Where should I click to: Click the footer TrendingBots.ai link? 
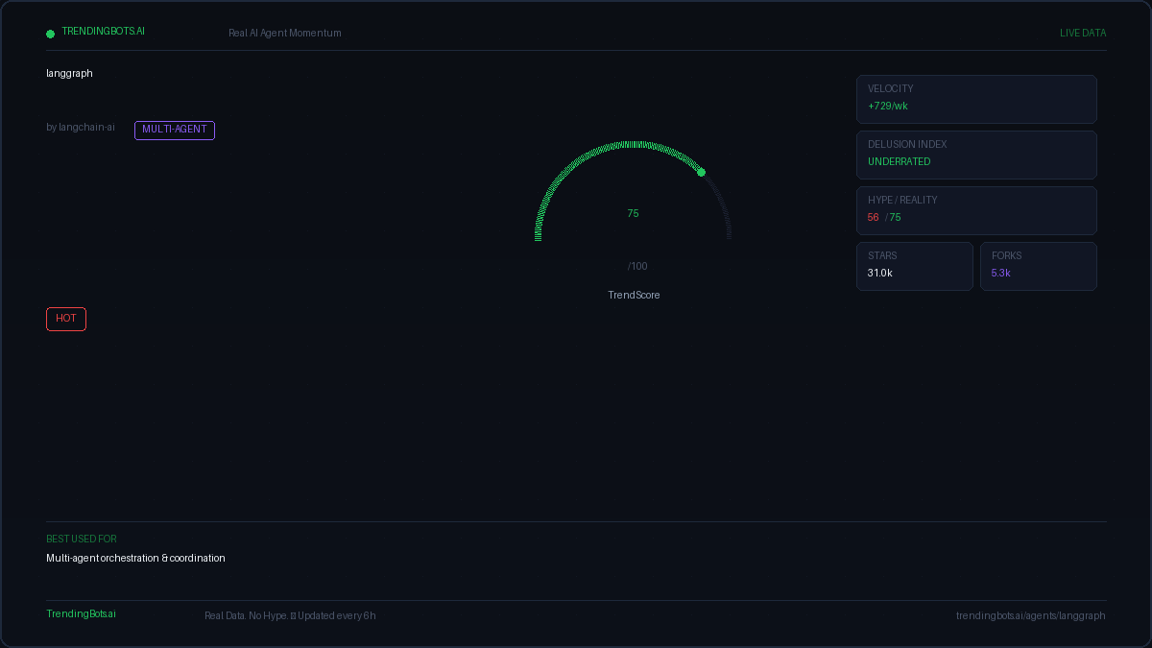pyautogui.click(x=81, y=613)
